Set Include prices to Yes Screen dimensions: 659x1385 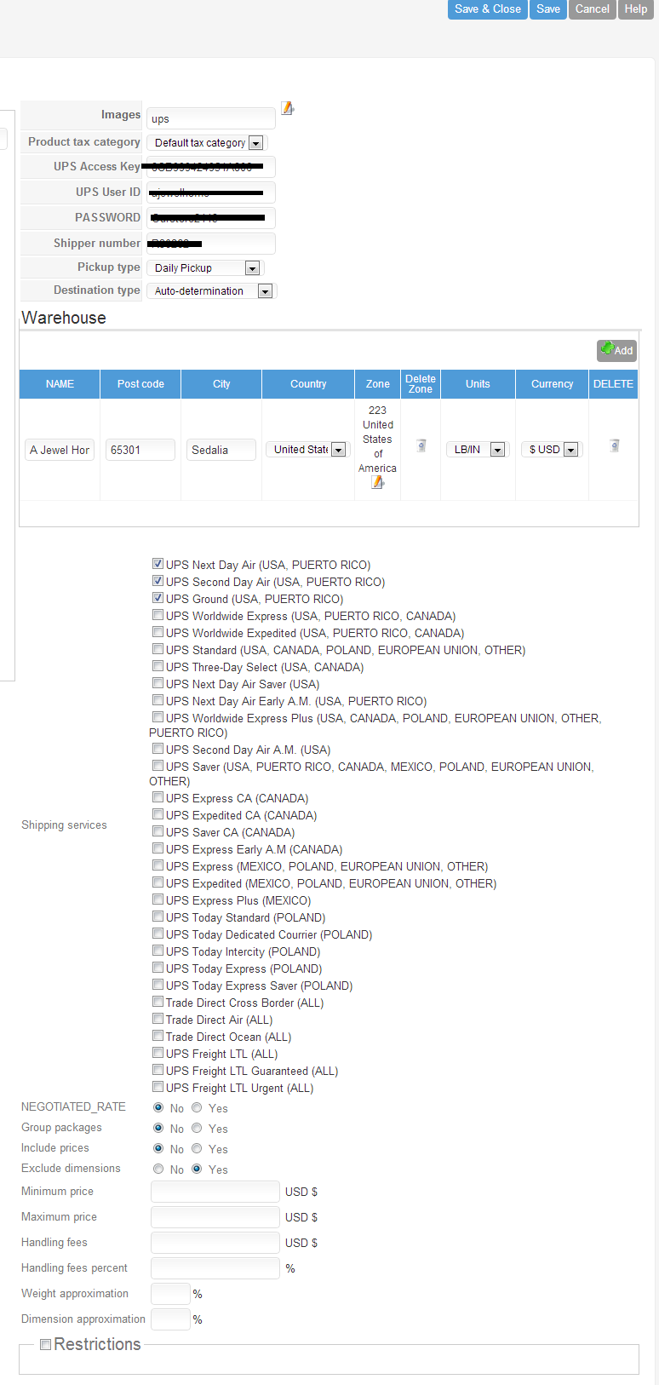click(197, 1148)
